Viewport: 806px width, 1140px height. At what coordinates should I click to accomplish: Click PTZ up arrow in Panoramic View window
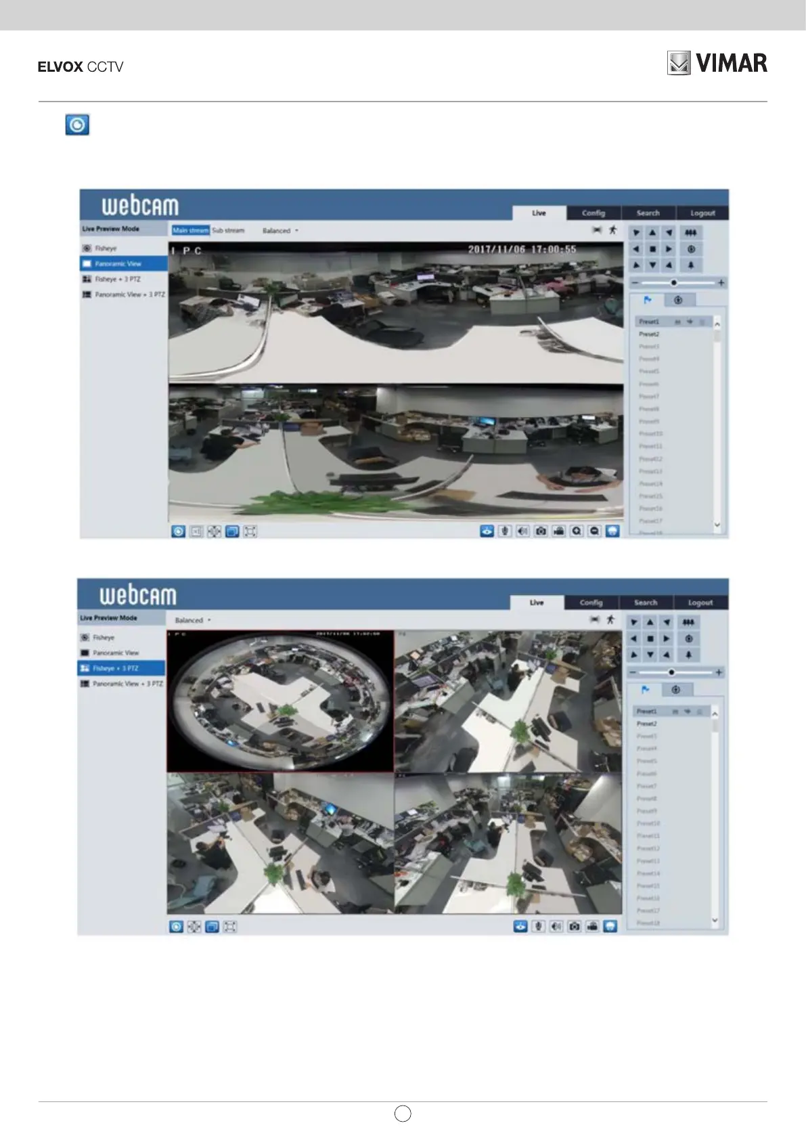coord(652,232)
